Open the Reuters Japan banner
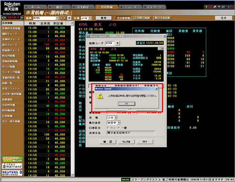The height and width of the screenshot is (182, 235). point(12,173)
